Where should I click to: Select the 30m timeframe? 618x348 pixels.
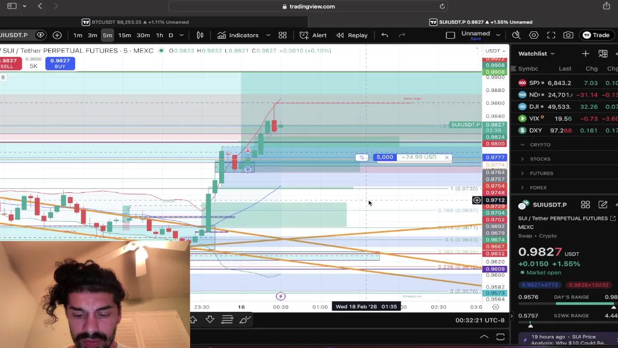point(143,35)
